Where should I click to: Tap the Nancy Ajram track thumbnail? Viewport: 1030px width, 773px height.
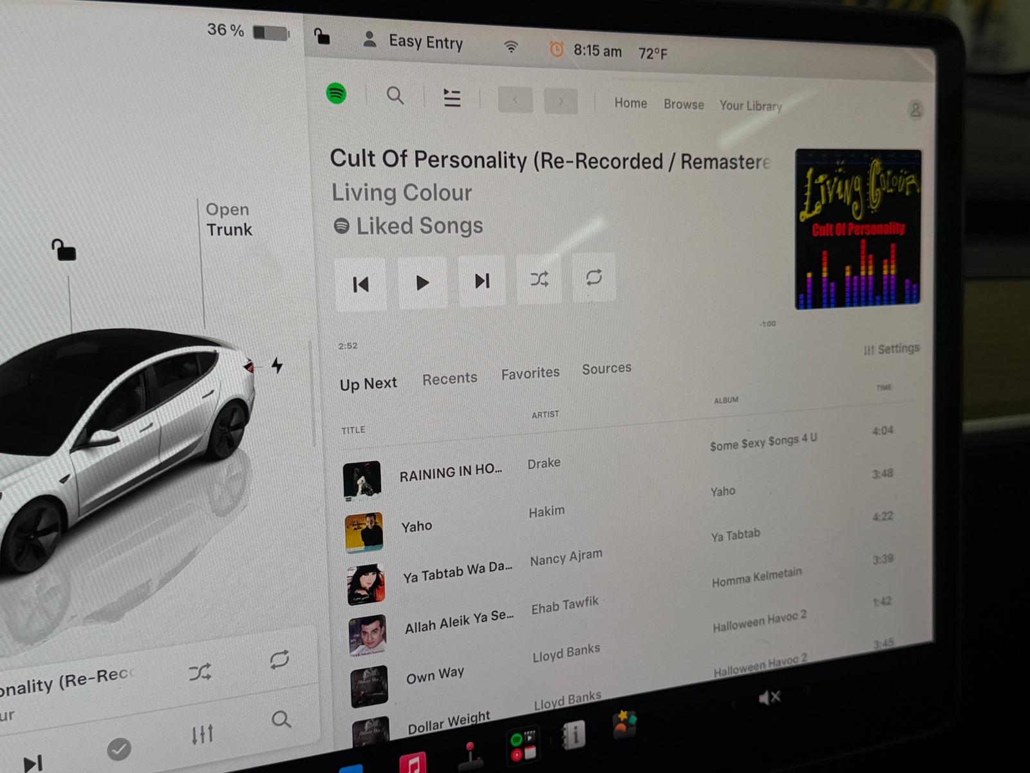pyautogui.click(x=366, y=584)
